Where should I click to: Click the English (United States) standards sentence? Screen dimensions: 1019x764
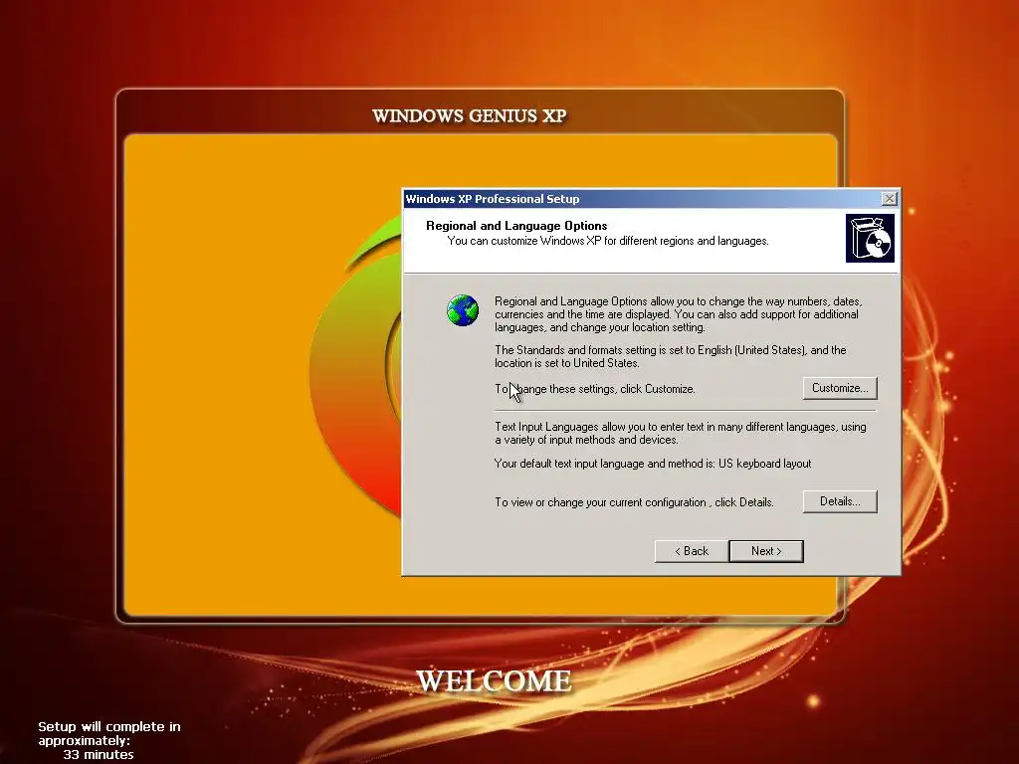tap(671, 357)
